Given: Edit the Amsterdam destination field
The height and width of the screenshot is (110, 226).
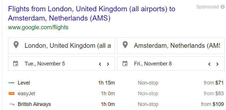Looking at the screenshot, I should [171, 45].
